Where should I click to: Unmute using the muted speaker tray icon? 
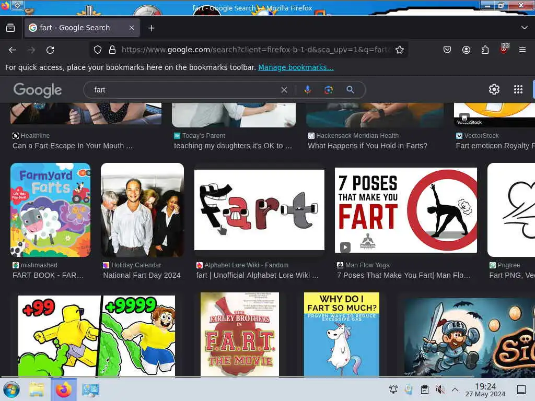pyautogui.click(x=440, y=390)
